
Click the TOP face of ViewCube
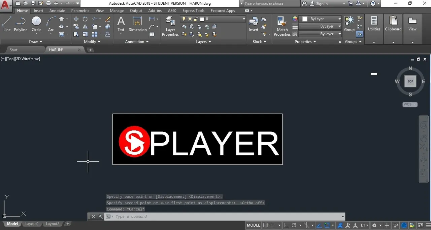tap(410, 81)
